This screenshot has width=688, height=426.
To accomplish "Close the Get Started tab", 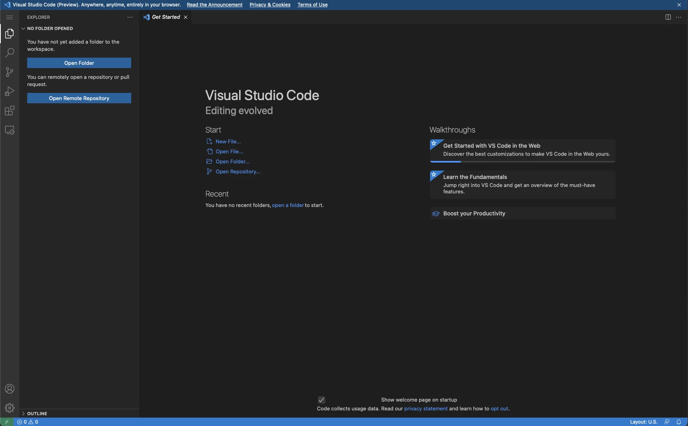I will (x=186, y=17).
